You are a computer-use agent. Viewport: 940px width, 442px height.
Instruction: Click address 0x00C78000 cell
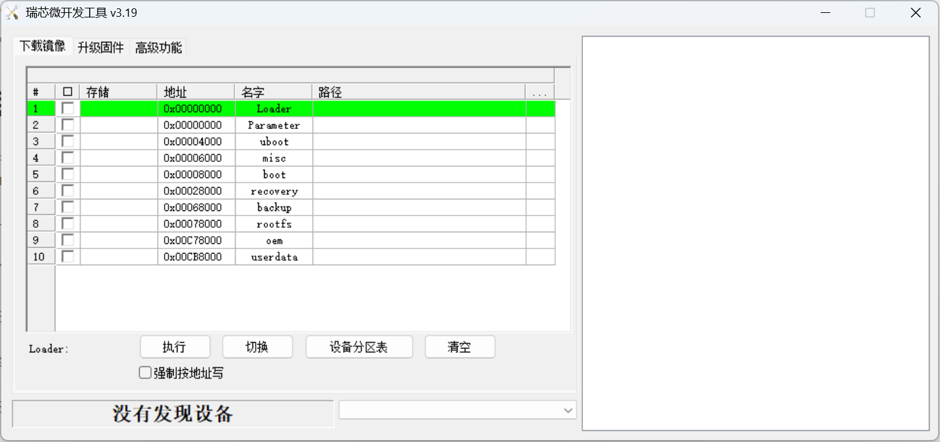coord(196,241)
